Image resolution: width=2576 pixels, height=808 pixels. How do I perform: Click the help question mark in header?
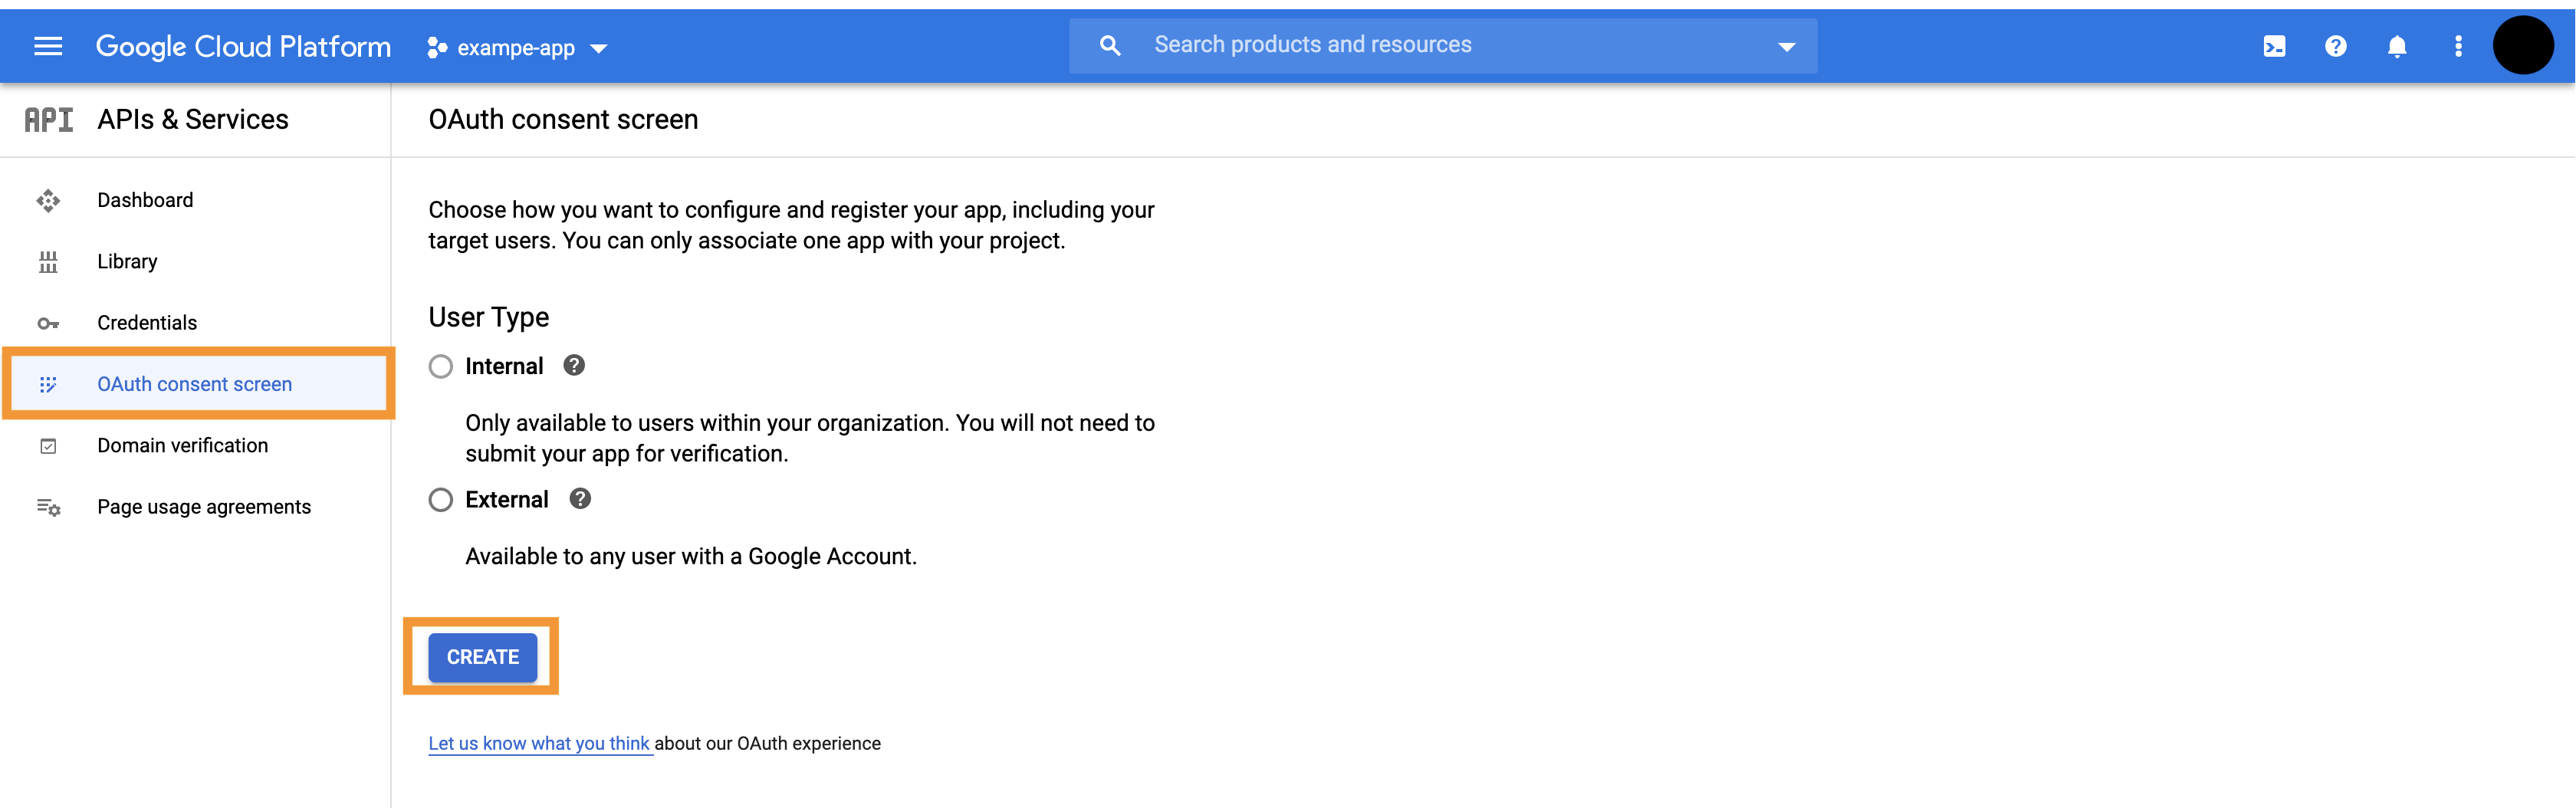tap(2335, 46)
